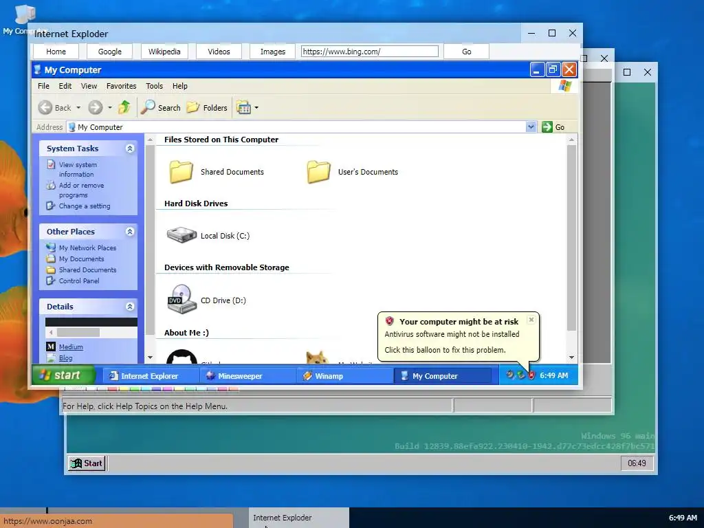Click the Blog link in Details
Image resolution: width=704 pixels, height=528 pixels.
tap(65, 357)
